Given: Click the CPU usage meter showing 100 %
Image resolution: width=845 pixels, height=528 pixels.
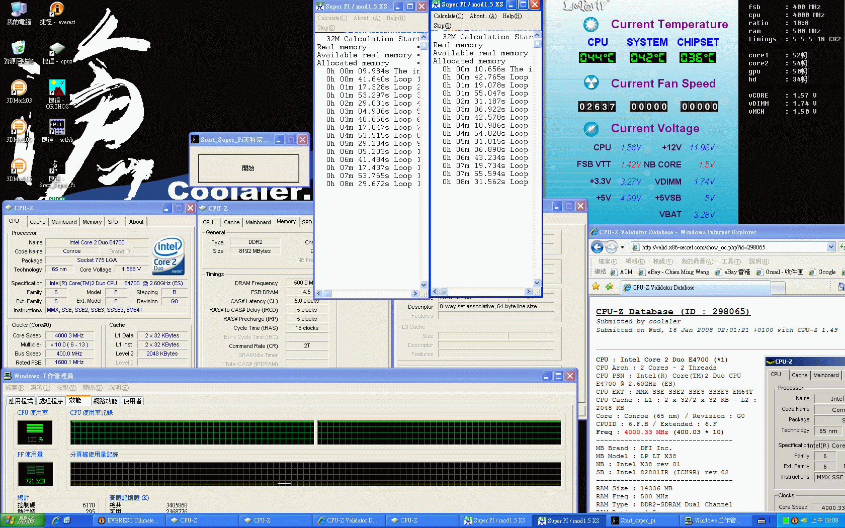Looking at the screenshot, I should (35, 432).
